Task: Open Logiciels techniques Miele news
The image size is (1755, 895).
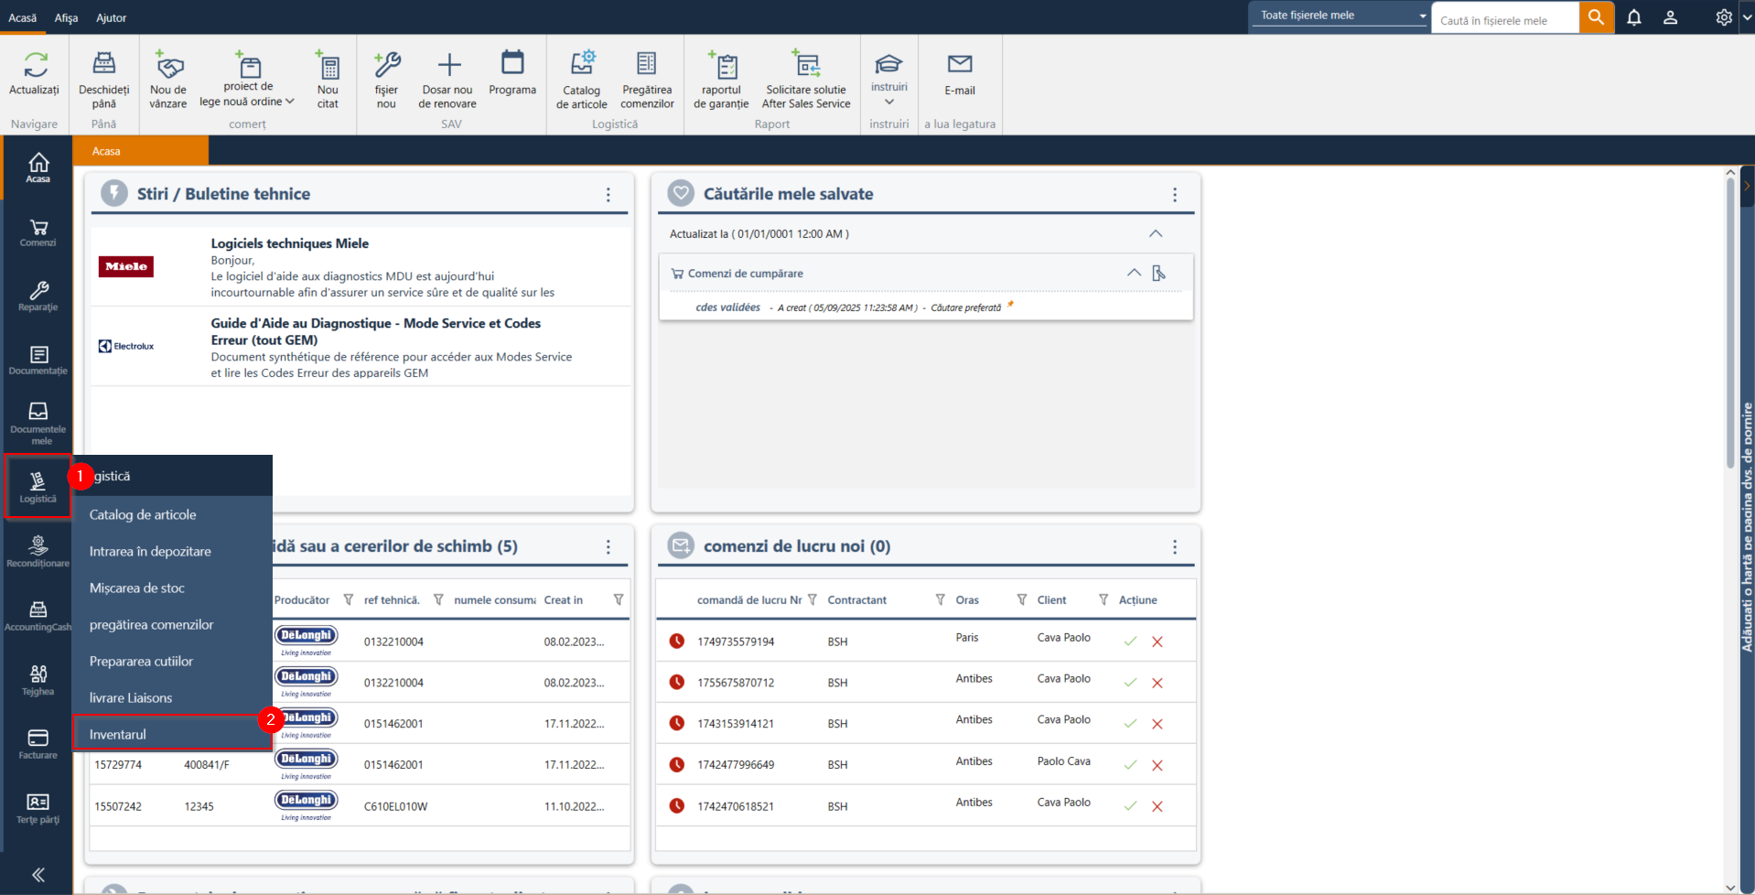Action: (290, 243)
